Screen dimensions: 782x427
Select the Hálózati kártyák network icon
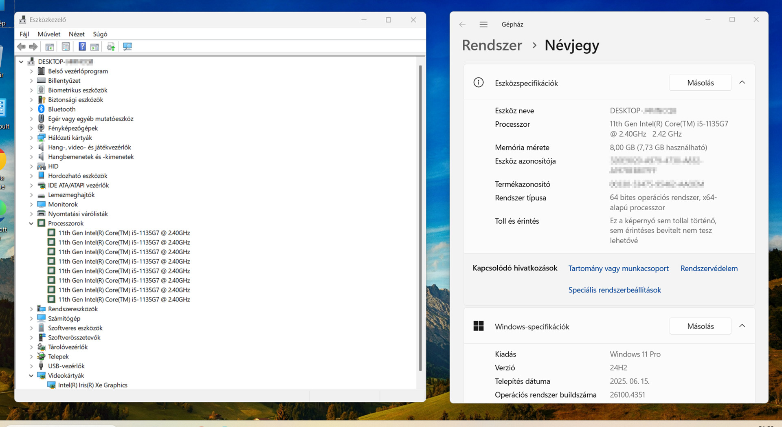coord(41,138)
